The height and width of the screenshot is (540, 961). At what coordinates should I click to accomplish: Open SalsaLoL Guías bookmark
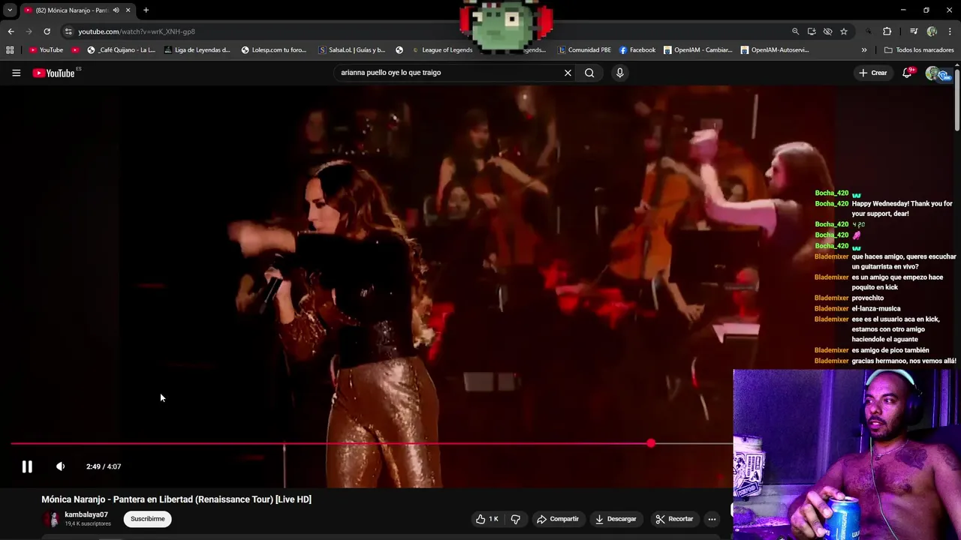click(x=352, y=50)
